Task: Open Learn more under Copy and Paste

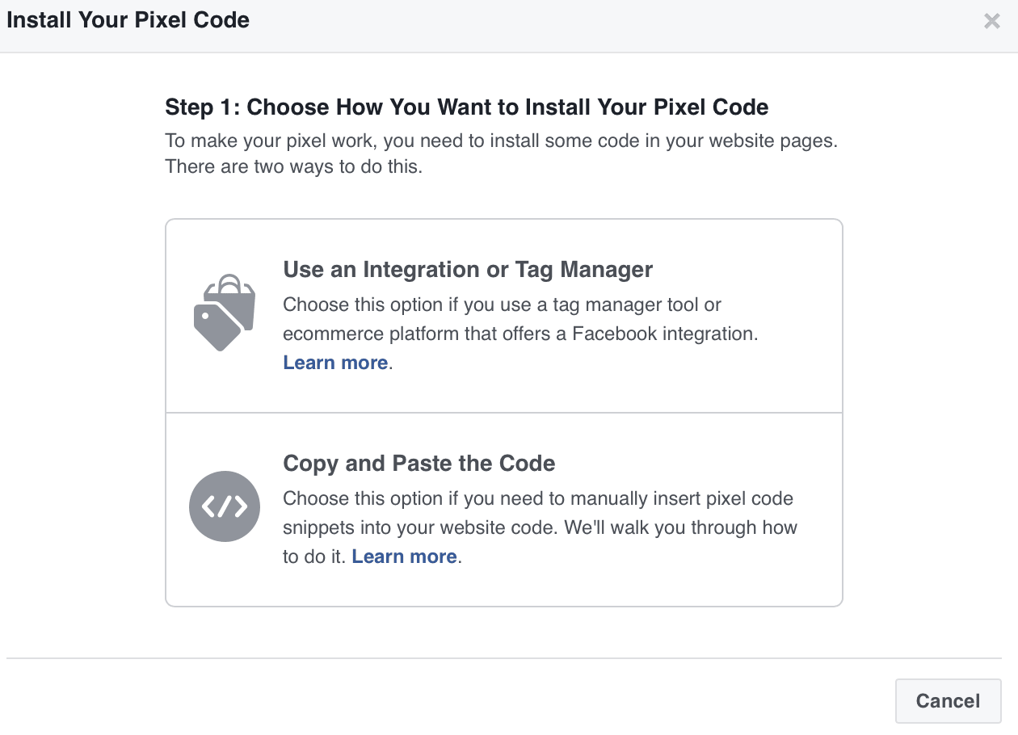Action: point(404,556)
